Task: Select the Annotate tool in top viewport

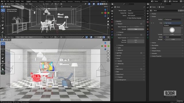Action: click(3, 32)
